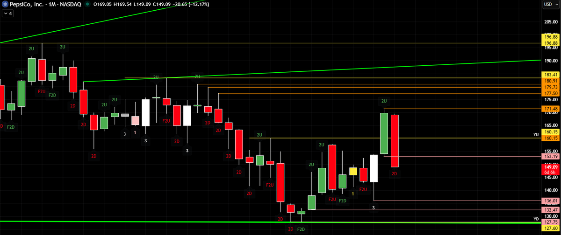Expand the collapsed indicators legend showing 4
Viewport: 561px width, 235px height.
pyautogui.click(x=8, y=14)
